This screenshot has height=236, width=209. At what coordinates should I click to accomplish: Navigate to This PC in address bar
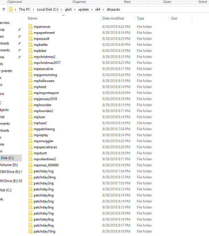coord(25,9)
